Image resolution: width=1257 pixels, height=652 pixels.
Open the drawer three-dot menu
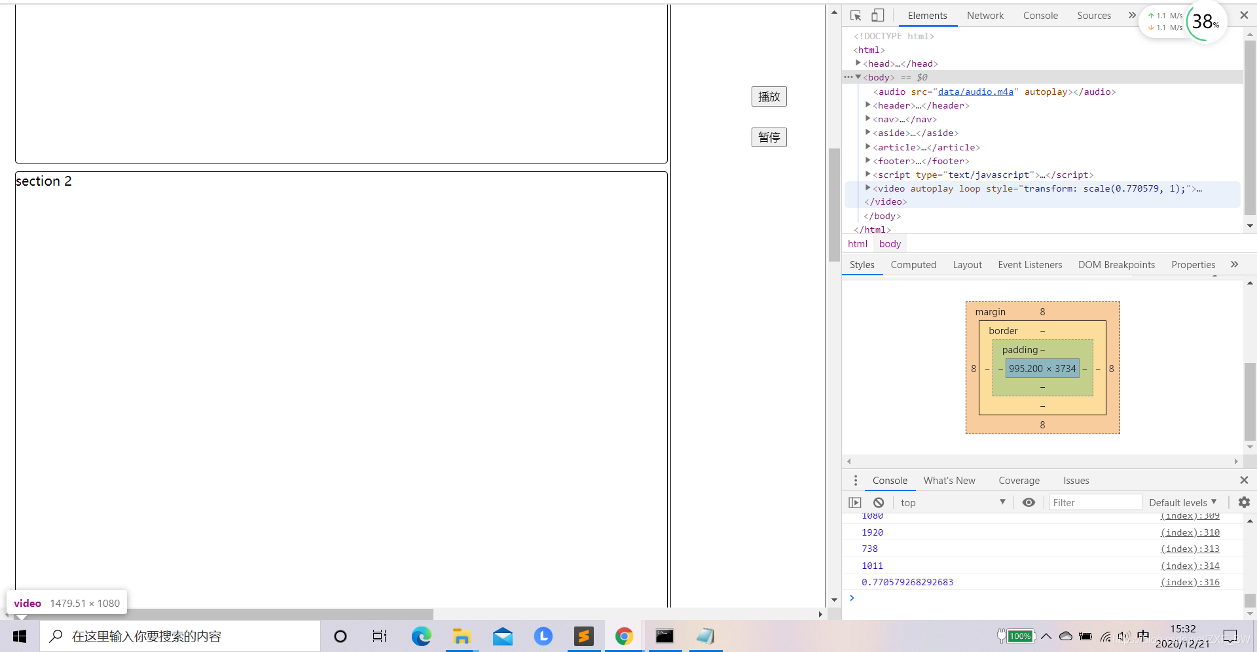coord(855,481)
